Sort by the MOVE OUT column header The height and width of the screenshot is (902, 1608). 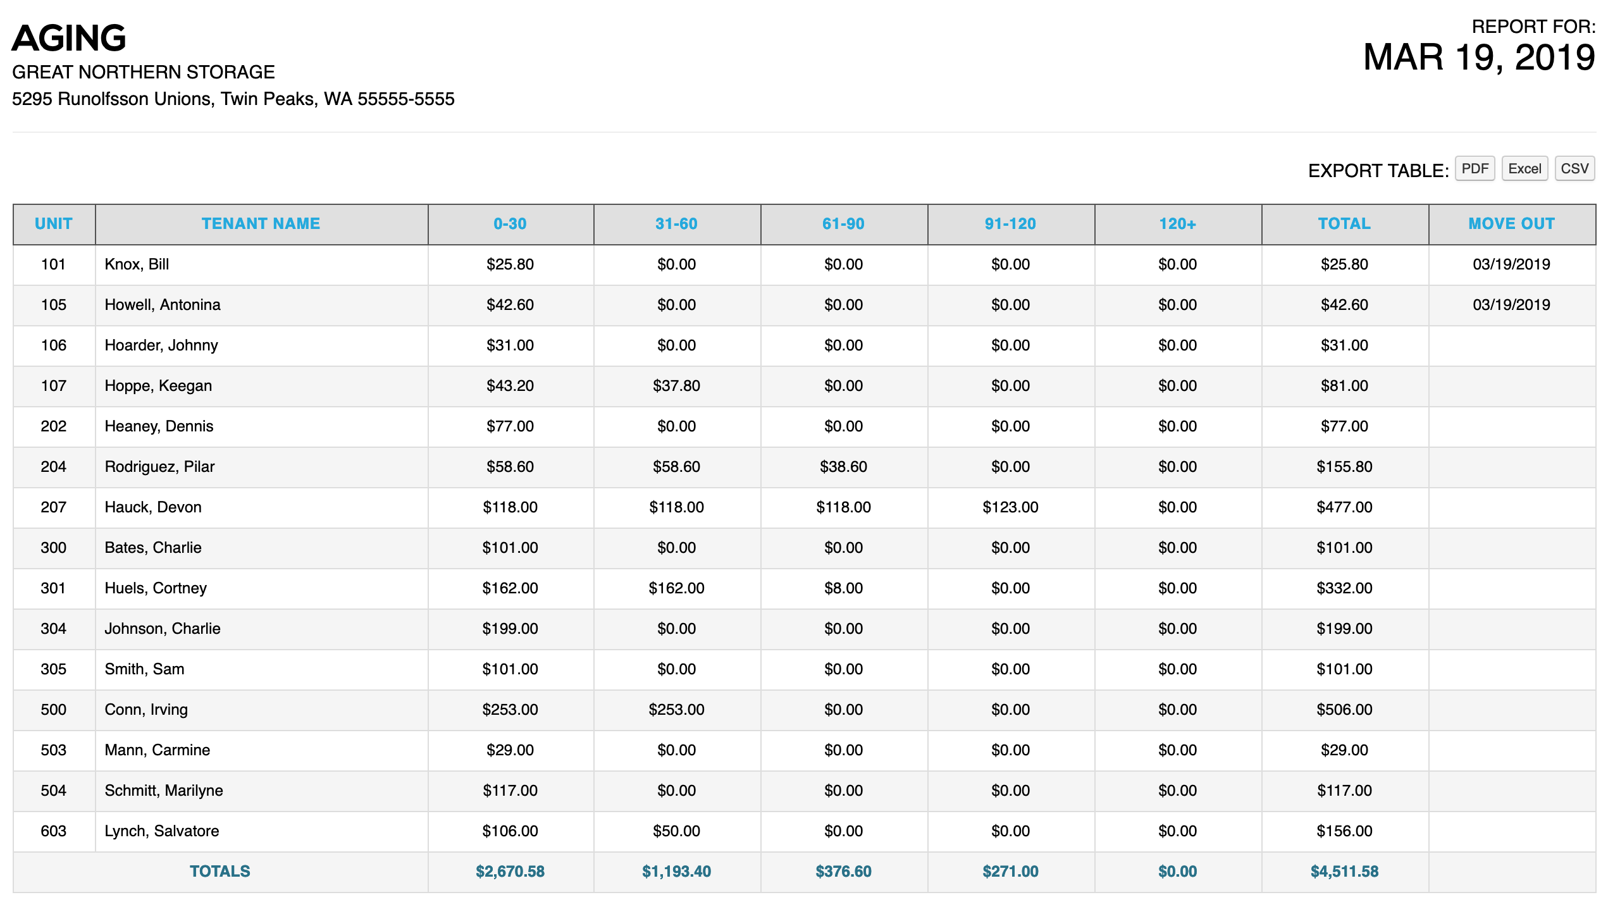coord(1511,224)
